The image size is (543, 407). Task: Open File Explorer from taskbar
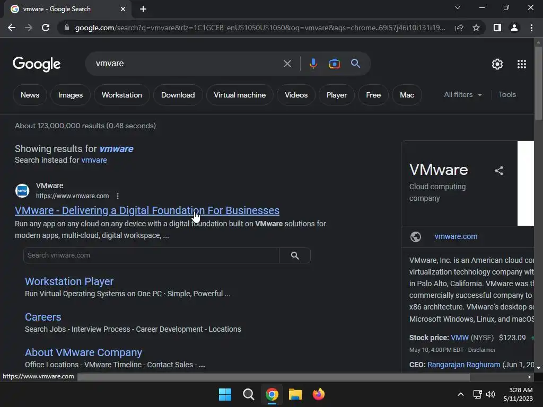point(295,394)
